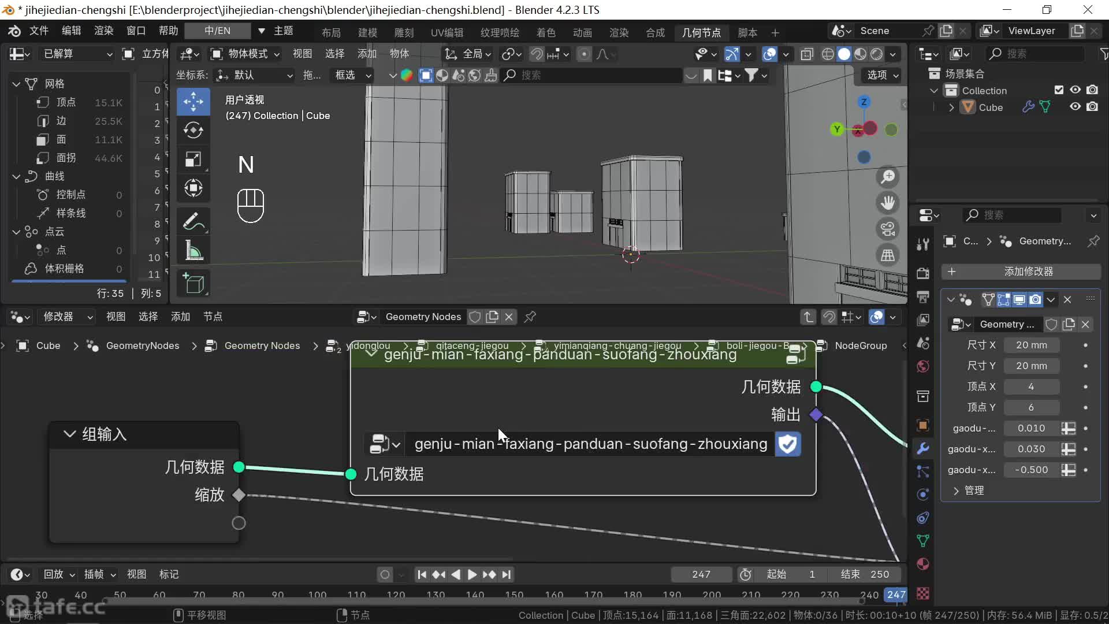
Task: Select the Rotate tool icon
Action: 193,131
